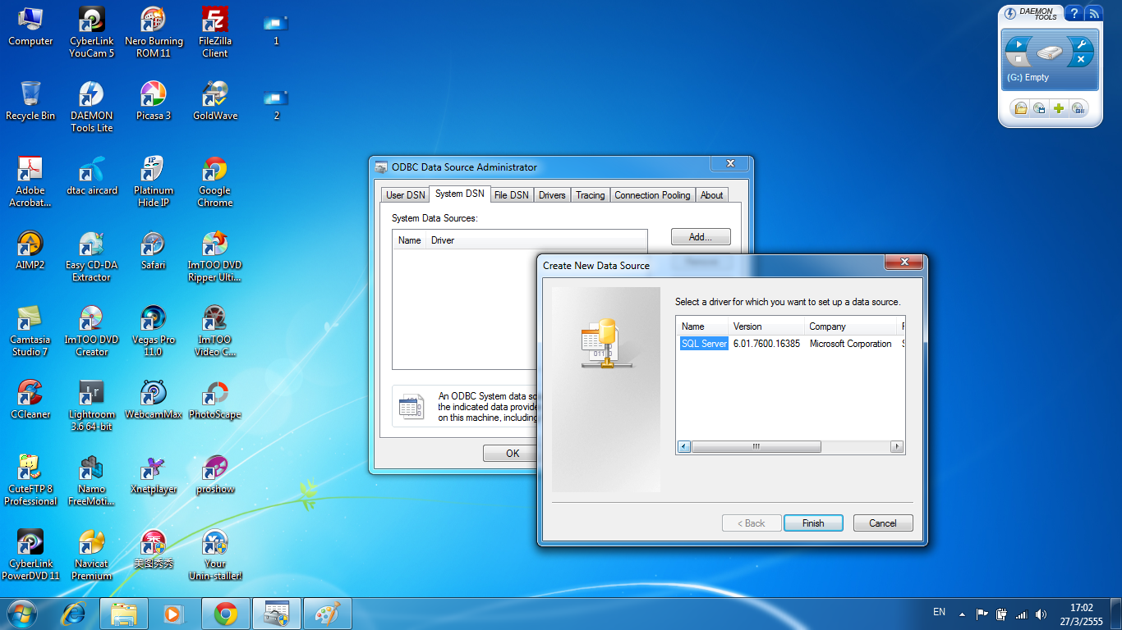Select the Recycle Bin desktop icon

coord(30,101)
